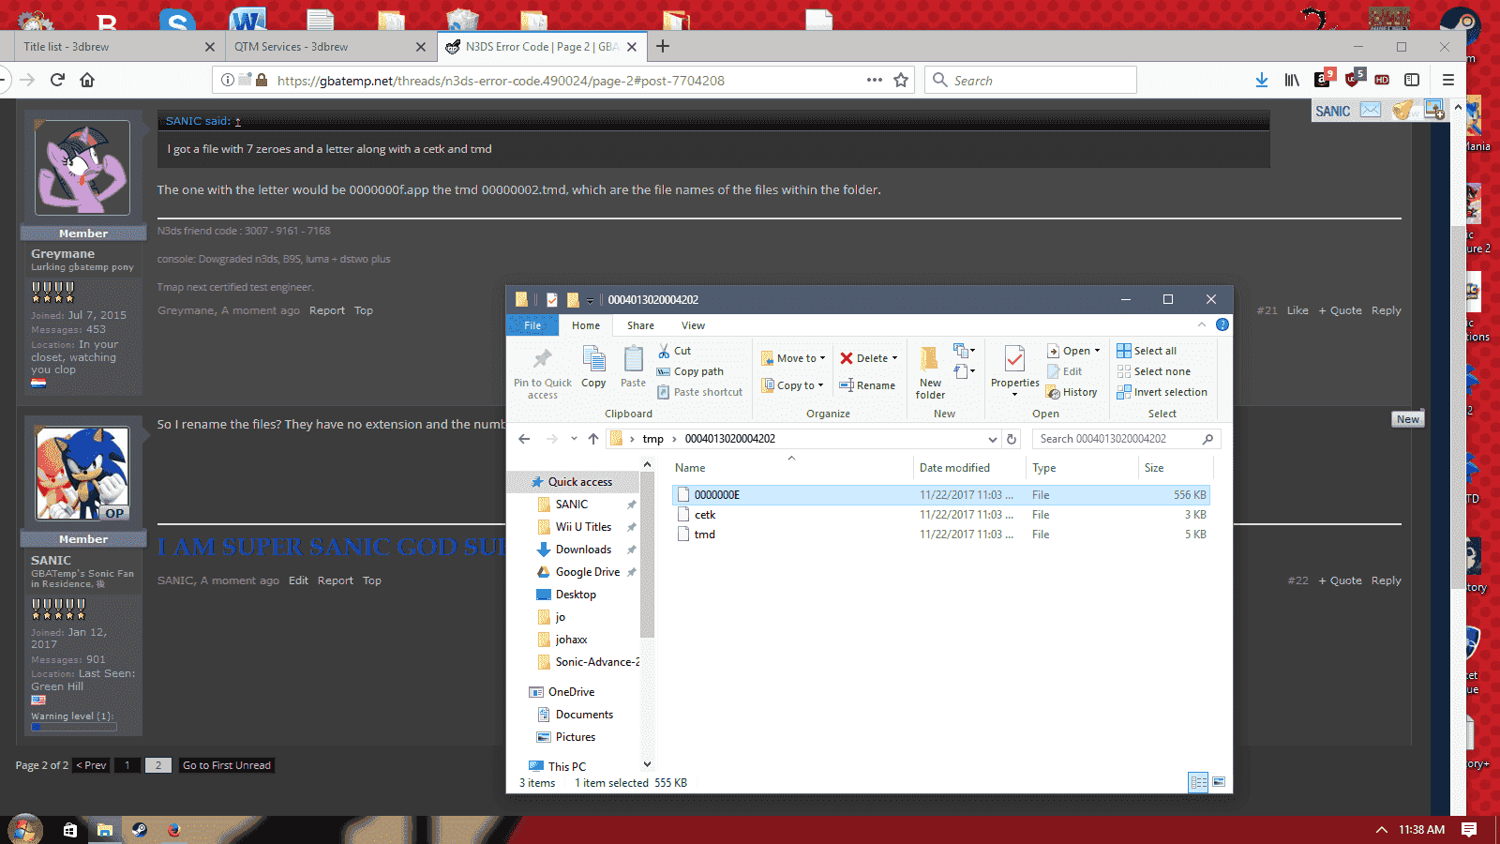Open the Firefox downloads arrow
This screenshot has width=1500, height=844.
pos(1262,81)
